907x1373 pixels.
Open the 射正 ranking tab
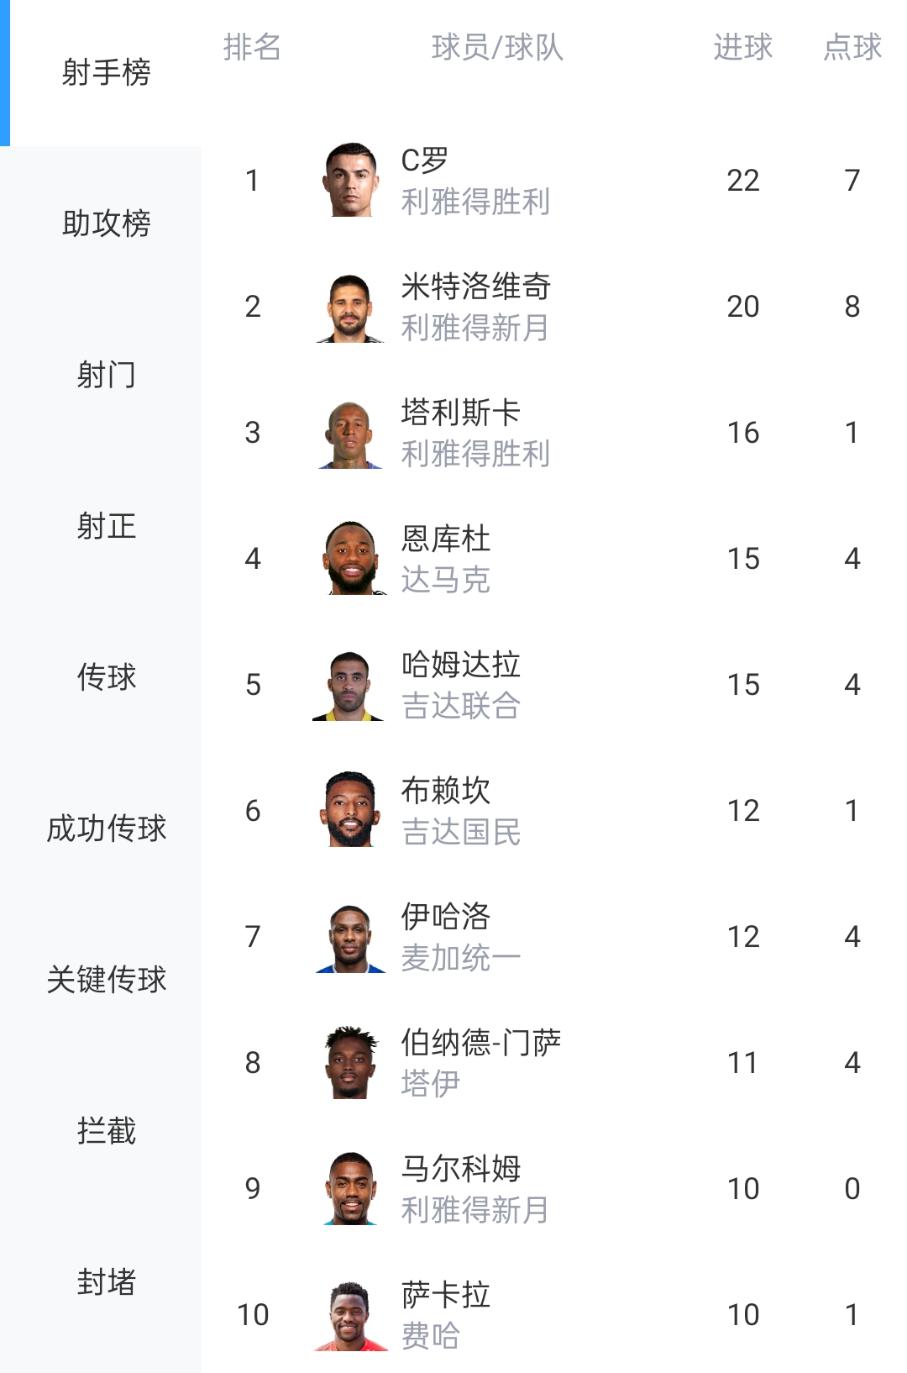[x=106, y=526]
